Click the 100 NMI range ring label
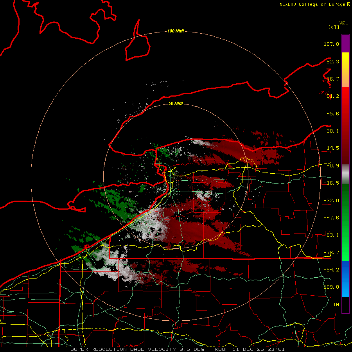 pos(176,31)
